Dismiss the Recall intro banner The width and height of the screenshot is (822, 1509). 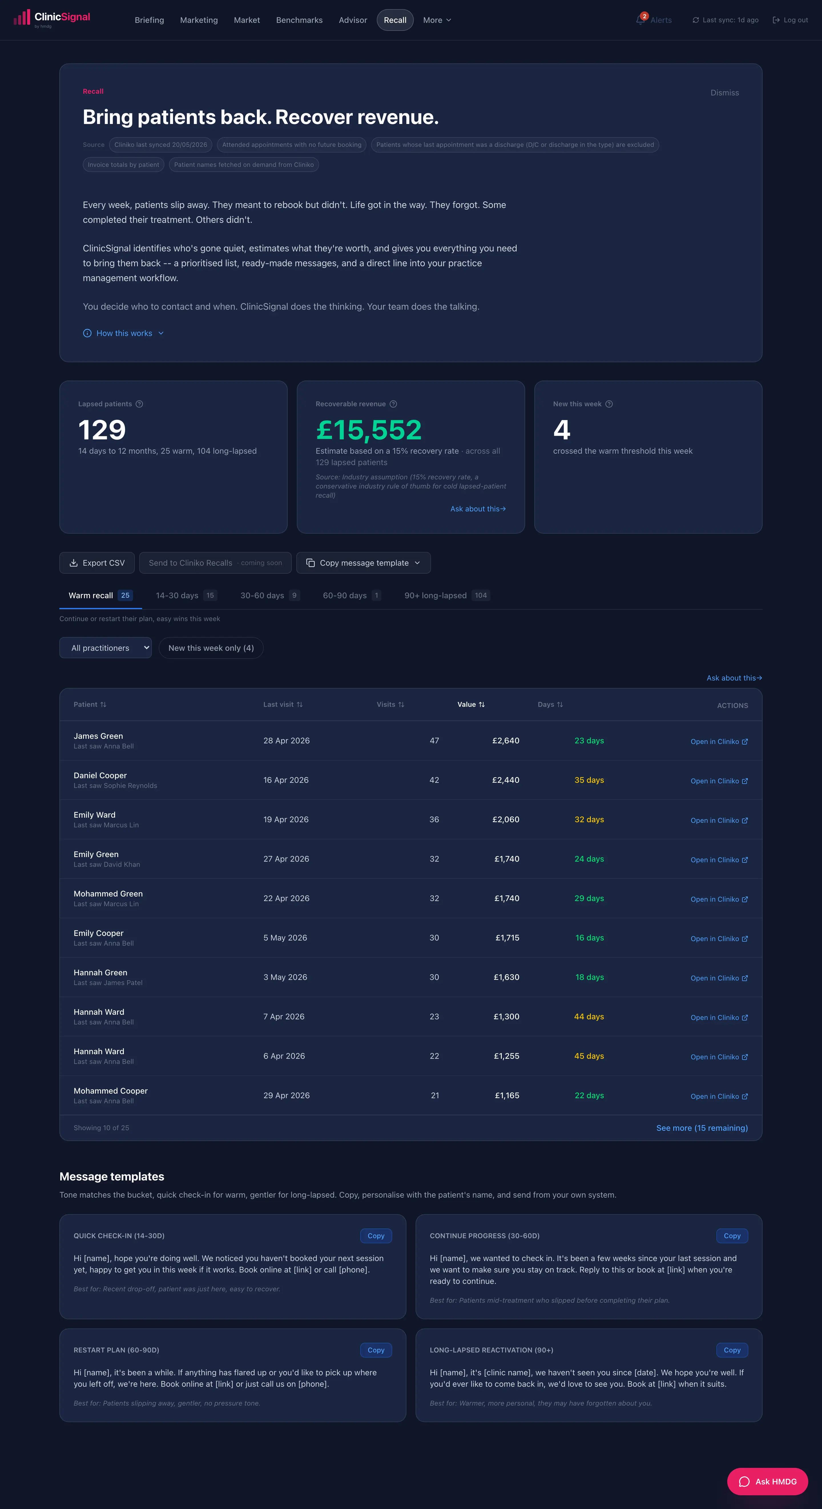click(x=724, y=93)
